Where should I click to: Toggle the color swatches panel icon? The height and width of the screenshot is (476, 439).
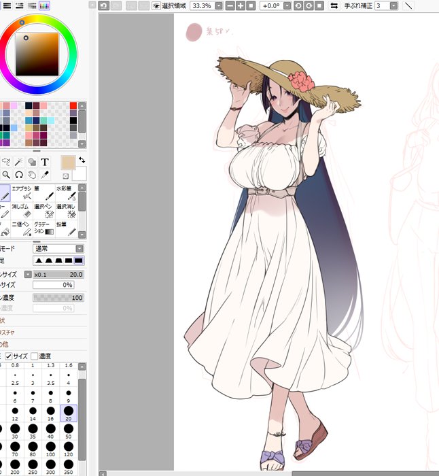[x=44, y=5]
